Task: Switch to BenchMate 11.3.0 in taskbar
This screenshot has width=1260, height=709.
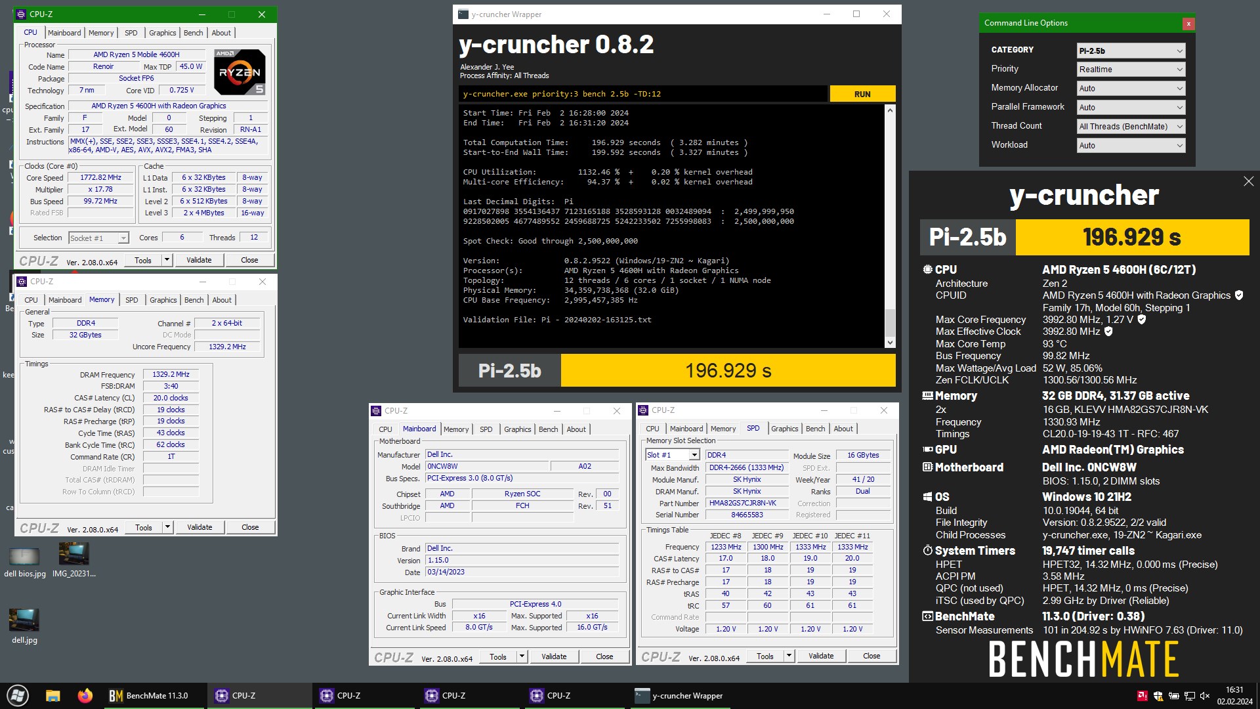Action: coord(156,696)
